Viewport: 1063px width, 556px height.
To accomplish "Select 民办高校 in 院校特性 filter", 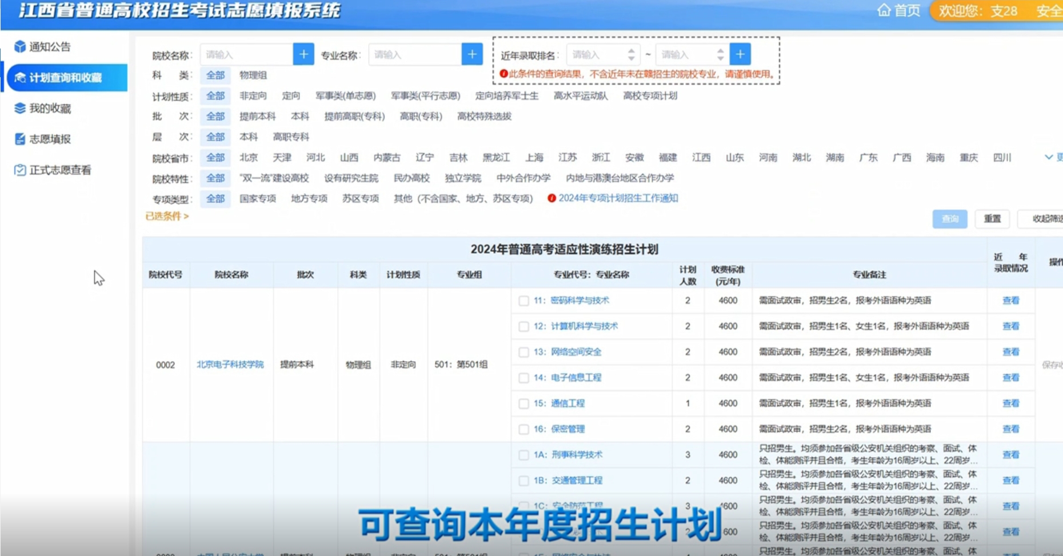I will (x=411, y=178).
